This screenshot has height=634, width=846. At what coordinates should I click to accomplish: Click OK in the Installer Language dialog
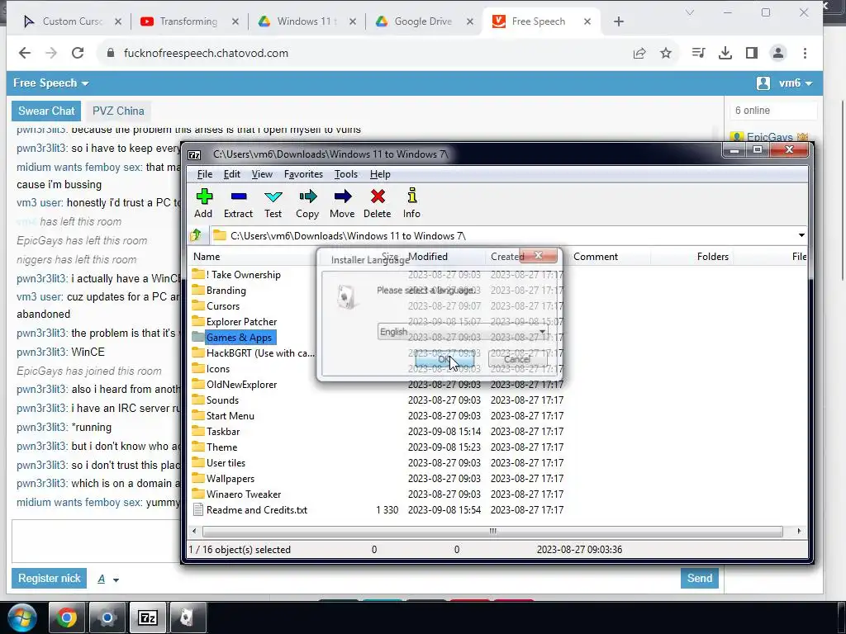(444, 359)
